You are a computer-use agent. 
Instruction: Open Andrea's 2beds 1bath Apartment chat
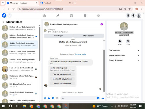pos(19,61)
